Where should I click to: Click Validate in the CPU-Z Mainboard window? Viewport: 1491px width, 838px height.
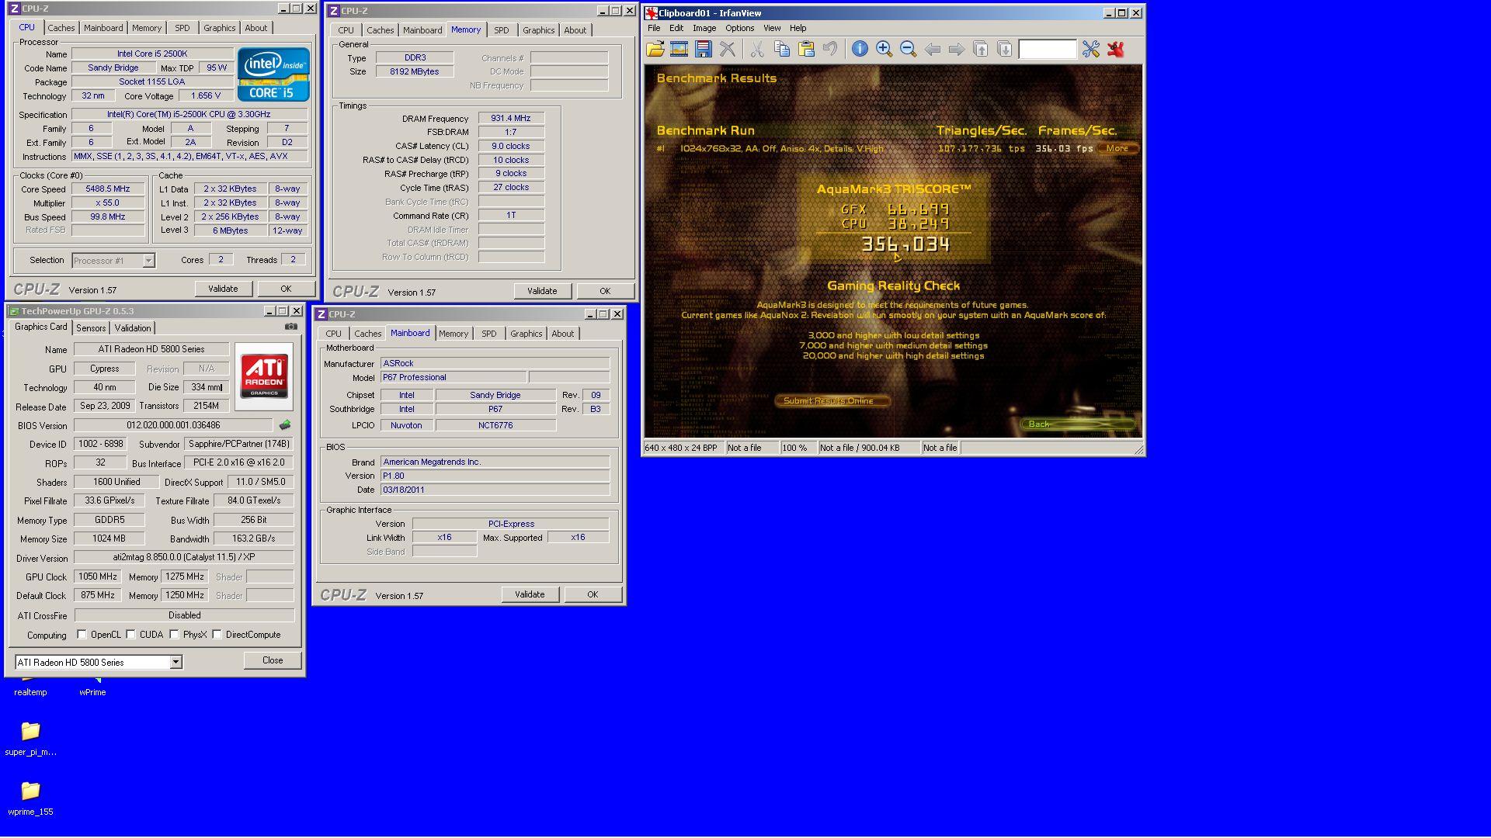(x=530, y=594)
